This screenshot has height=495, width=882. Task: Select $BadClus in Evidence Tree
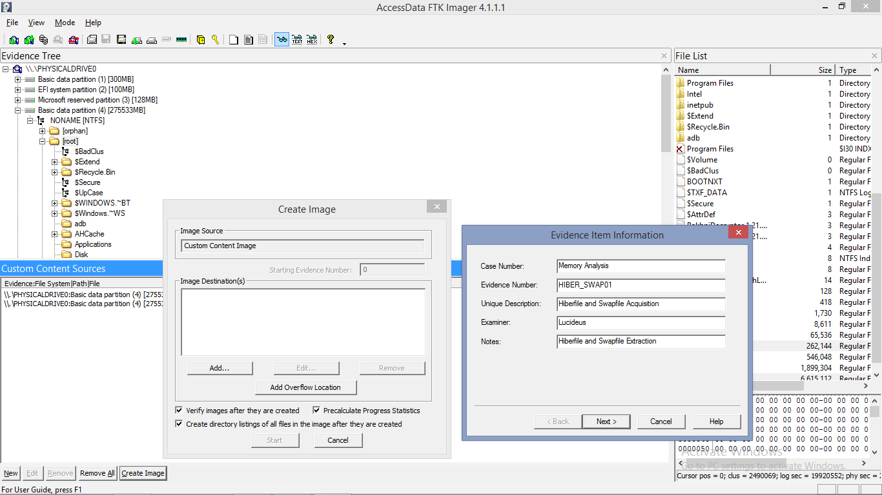pos(89,151)
